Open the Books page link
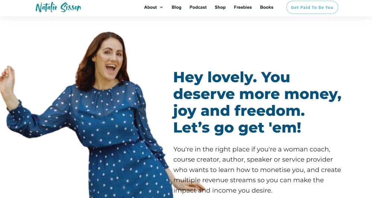This screenshot has width=372, height=198. coord(267,7)
